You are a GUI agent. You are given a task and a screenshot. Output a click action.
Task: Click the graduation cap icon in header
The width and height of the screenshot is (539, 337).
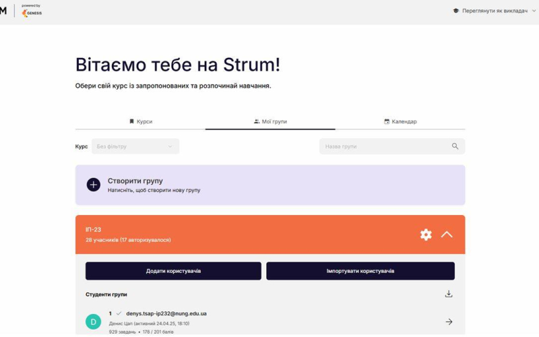(456, 11)
